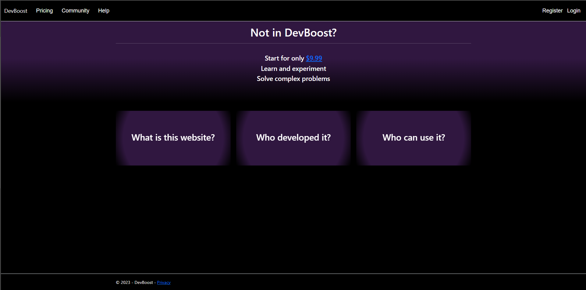
Task: Click the 'Start for only' text line
Action: [284, 58]
